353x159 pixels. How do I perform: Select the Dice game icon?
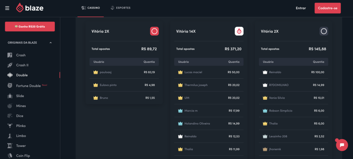coord(10,116)
